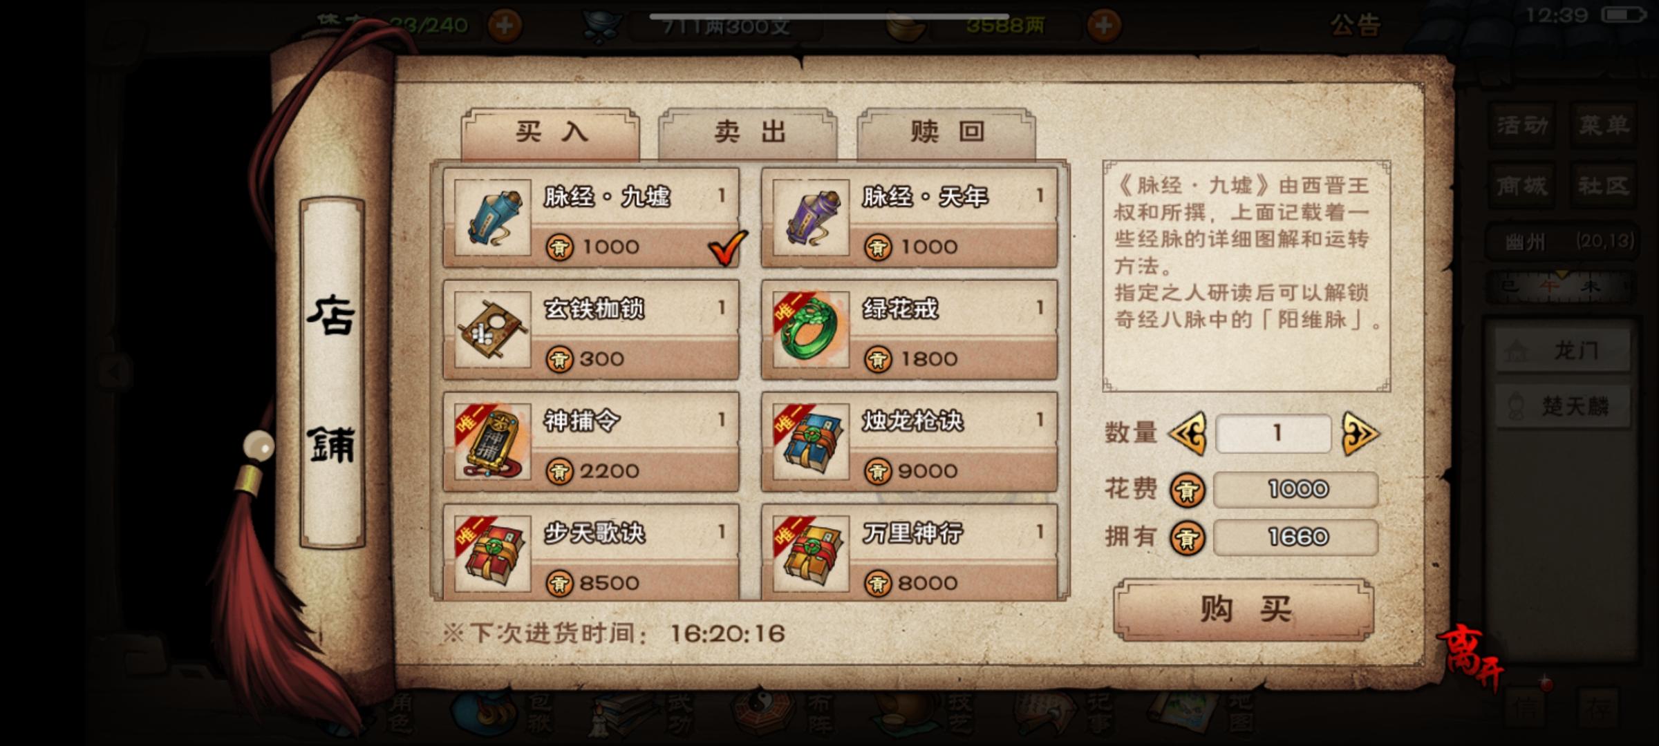Open the 赎回 redeem tab
Viewport: 1659px width, 746px height.
coord(946,132)
